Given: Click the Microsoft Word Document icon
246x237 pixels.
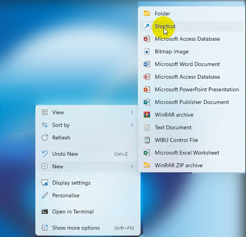Looking at the screenshot, I should click(x=147, y=64).
